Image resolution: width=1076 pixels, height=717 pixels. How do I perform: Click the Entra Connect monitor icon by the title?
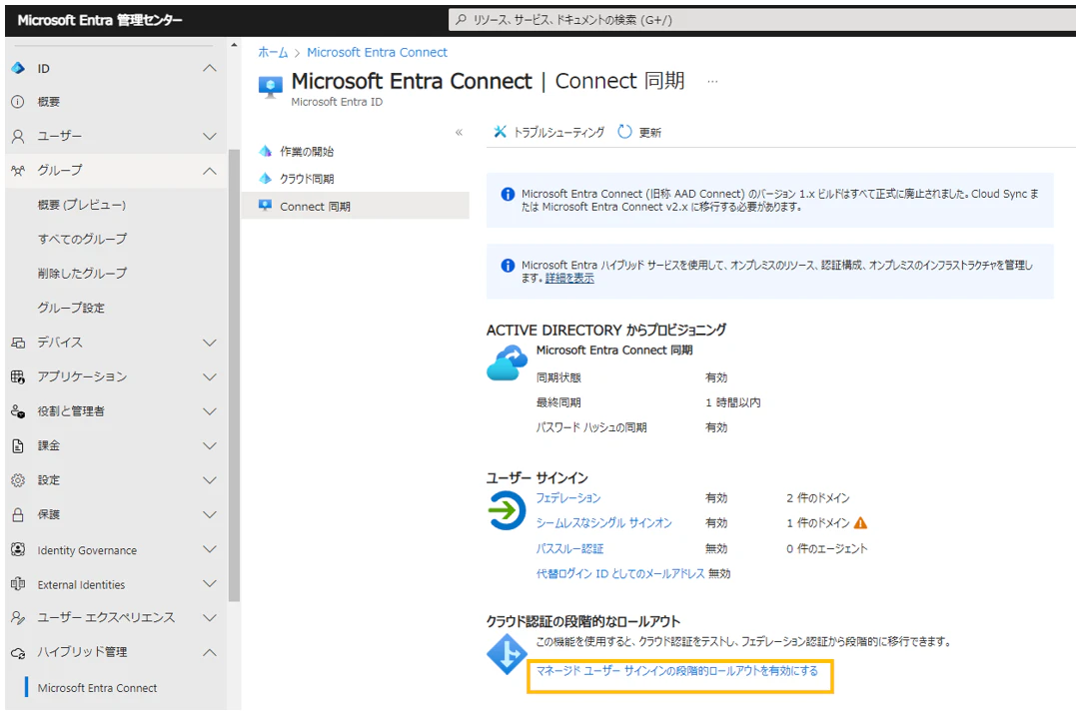point(271,87)
